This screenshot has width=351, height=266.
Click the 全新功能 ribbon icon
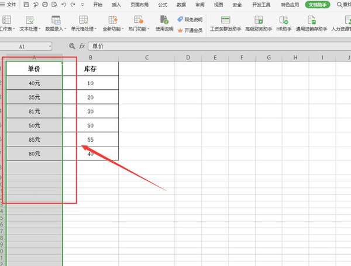(113, 20)
